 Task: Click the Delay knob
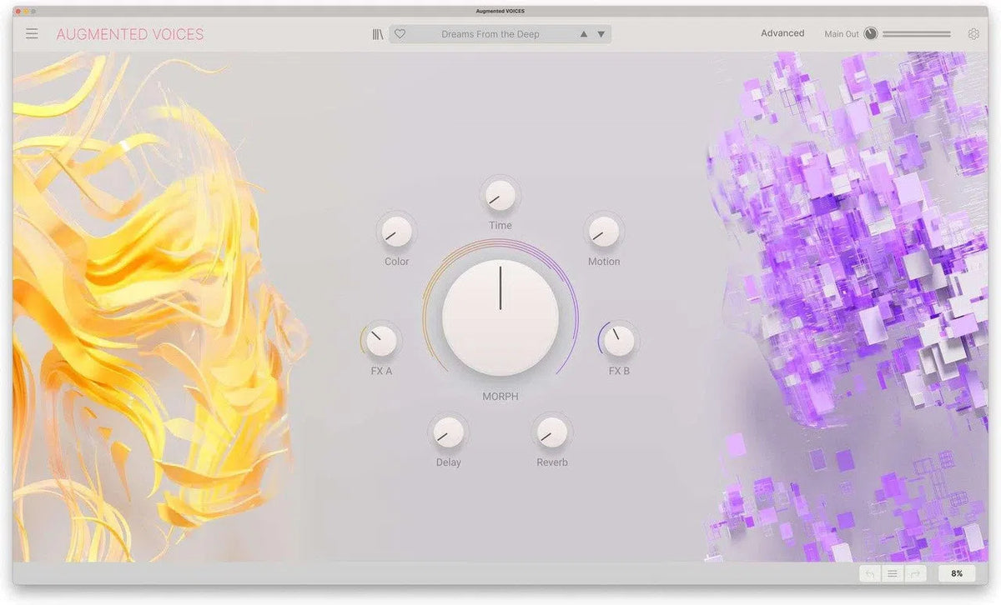coord(448,433)
